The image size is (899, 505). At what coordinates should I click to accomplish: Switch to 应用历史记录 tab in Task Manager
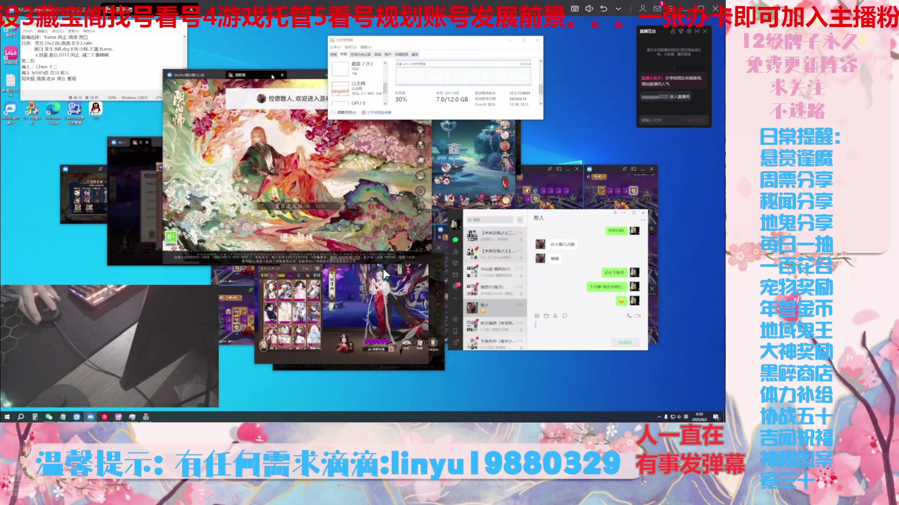click(361, 55)
